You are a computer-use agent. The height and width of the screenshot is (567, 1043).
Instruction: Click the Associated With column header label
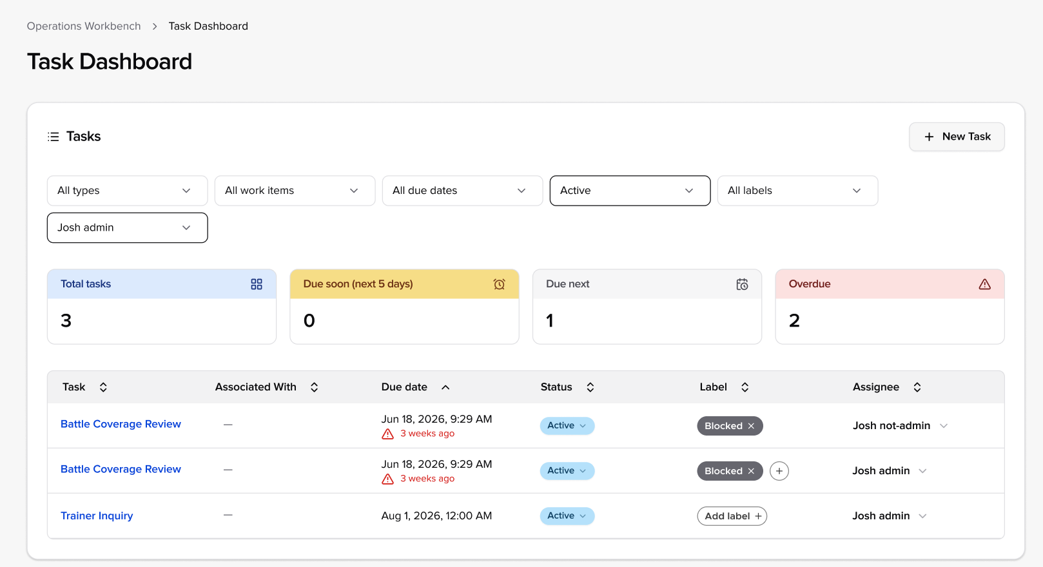(256, 387)
